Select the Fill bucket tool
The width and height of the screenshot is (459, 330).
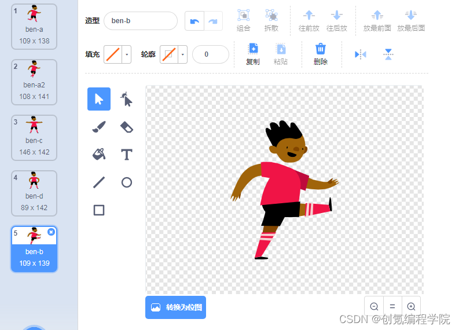coord(99,155)
